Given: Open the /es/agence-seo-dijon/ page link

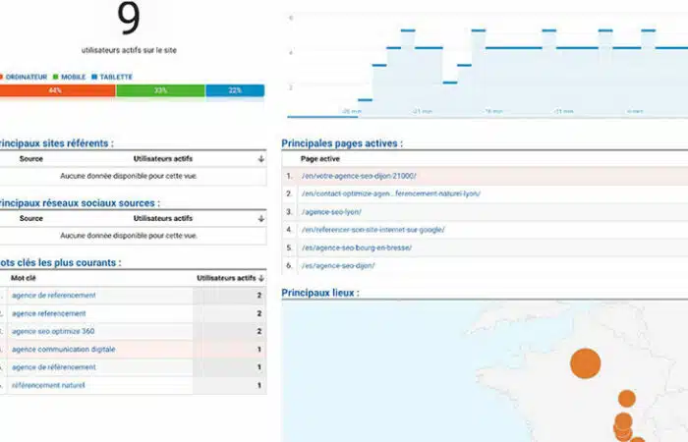Looking at the screenshot, I should (337, 265).
